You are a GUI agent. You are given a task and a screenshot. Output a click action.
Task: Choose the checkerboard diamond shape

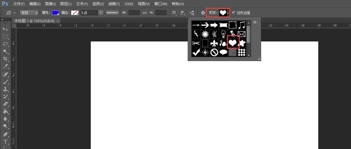[x=242, y=52]
